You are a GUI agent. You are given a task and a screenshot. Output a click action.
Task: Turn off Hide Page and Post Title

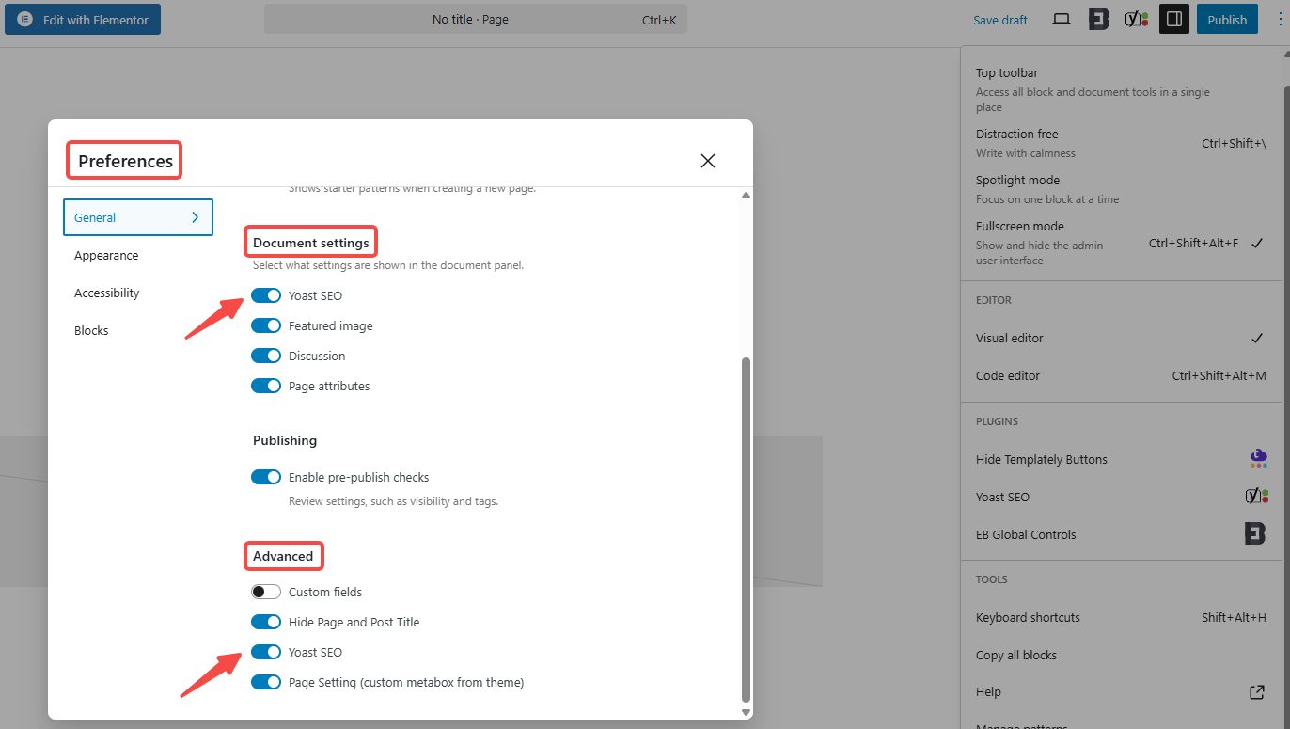pos(266,621)
